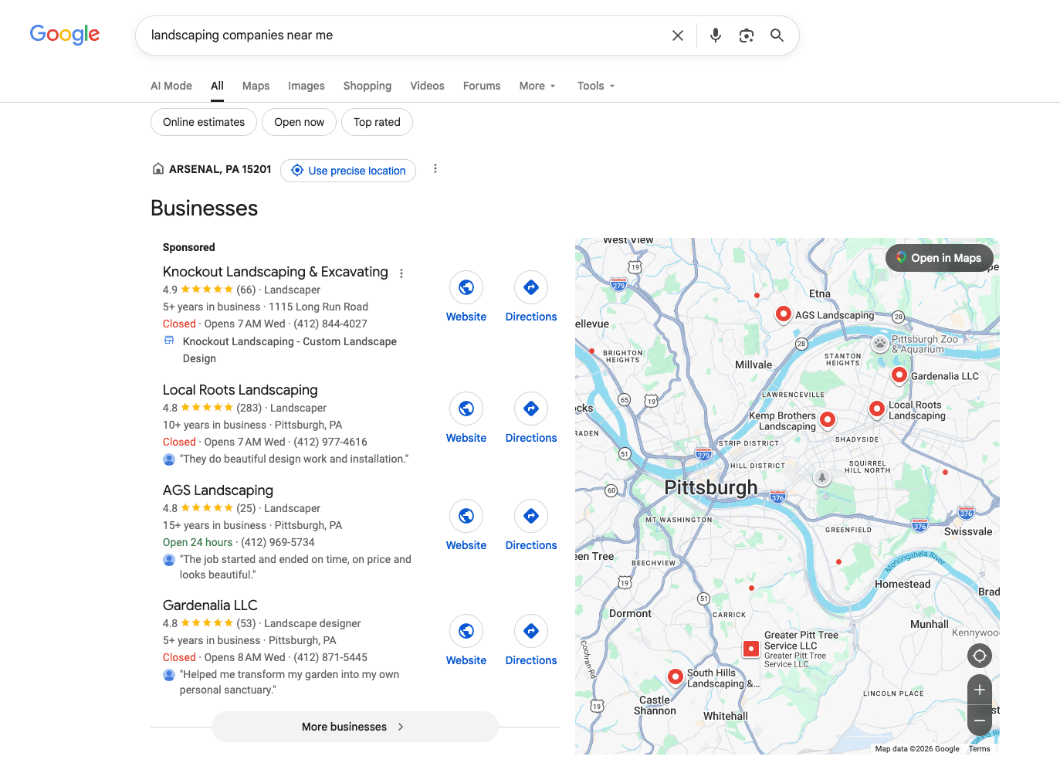The image size is (1060, 780).
Task: Click map Terms link
Action: (979, 748)
